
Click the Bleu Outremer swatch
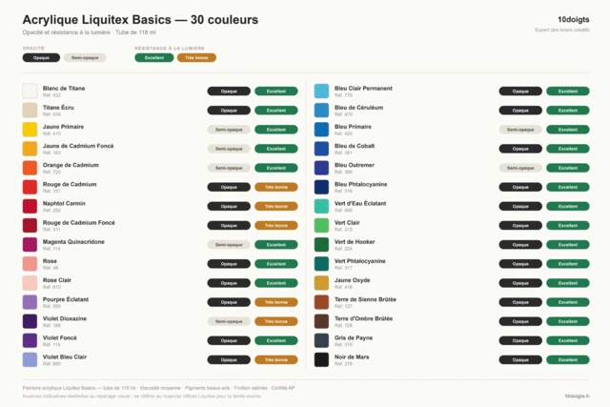[322, 168]
